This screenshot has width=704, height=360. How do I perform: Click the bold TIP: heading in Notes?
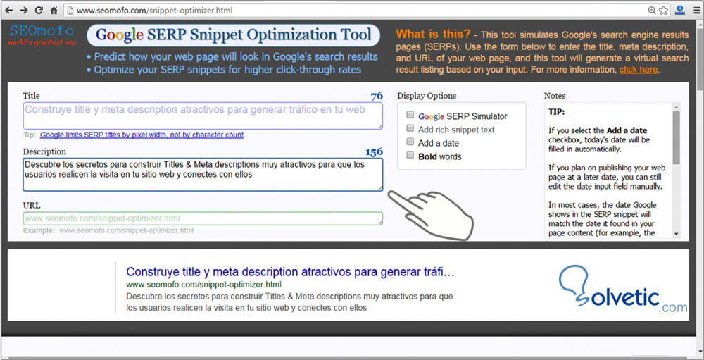click(x=556, y=112)
